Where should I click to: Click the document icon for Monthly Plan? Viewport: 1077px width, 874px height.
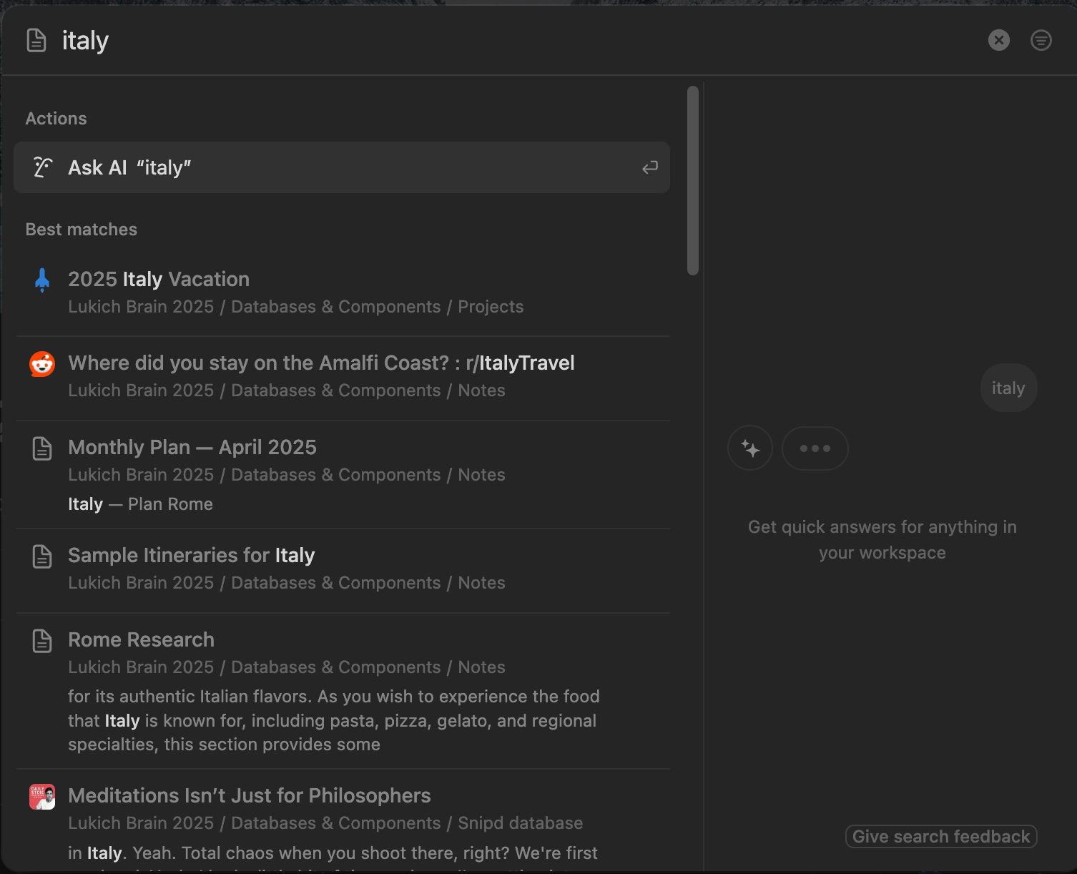42,448
